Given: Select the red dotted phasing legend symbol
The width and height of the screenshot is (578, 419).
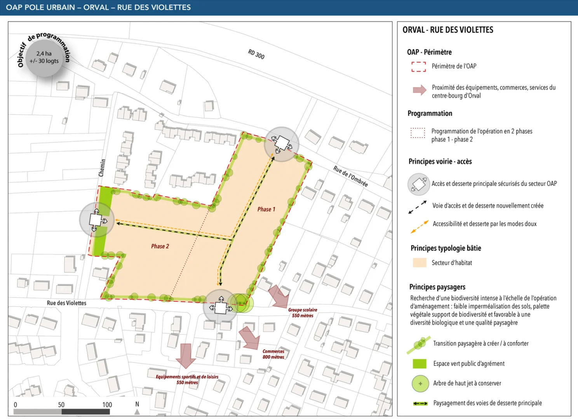Looking at the screenshot, I should pyautogui.click(x=418, y=133).
